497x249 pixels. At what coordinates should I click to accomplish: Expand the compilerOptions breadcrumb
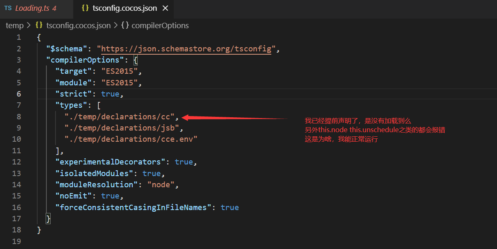tap(160, 26)
